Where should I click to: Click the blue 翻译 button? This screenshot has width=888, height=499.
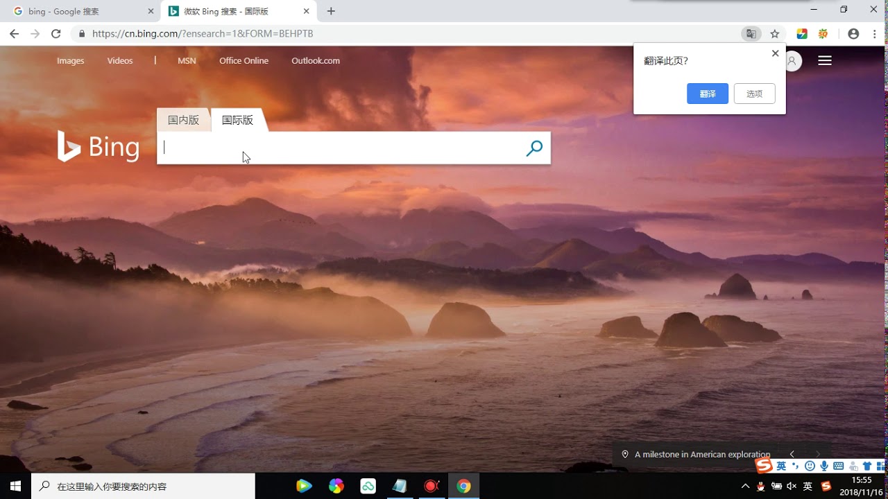click(x=708, y=94)
